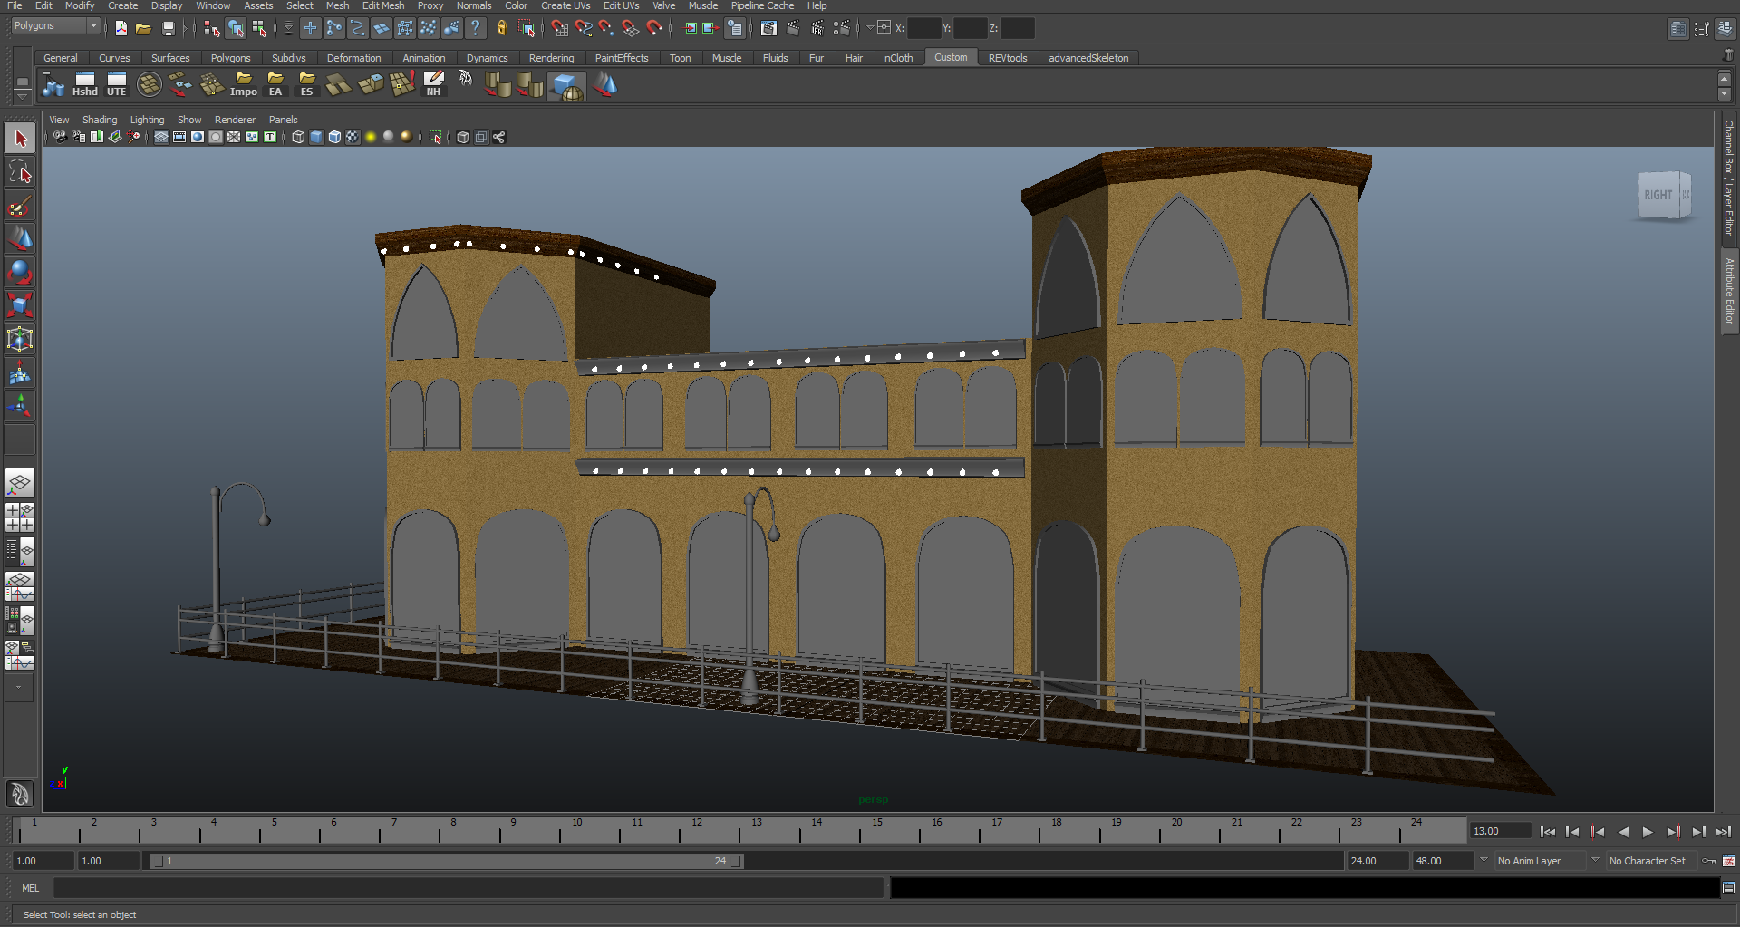1740x927 pixels.
Task: Toggle wireframe on shaded in viewport
Action: point(334,138)
